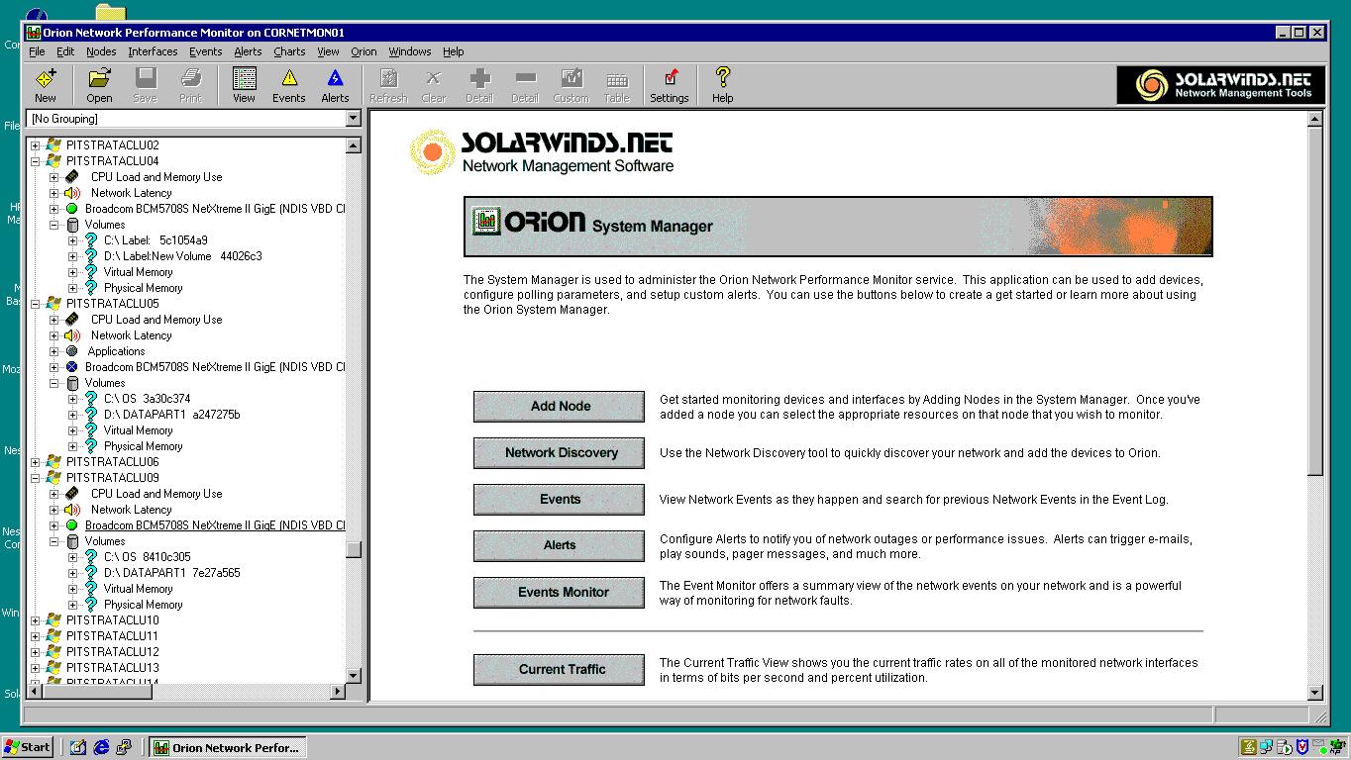
Task: Click the Alerts toolbar icon
Action: coord(335,85)
